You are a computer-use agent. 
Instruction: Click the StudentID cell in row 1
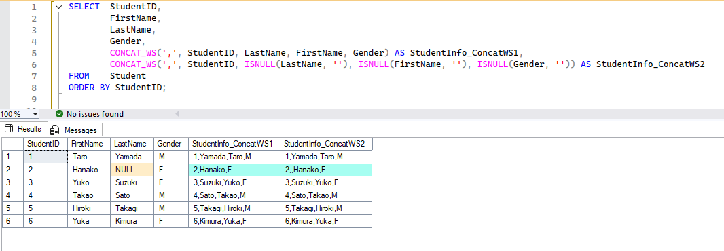click(46, 157)
